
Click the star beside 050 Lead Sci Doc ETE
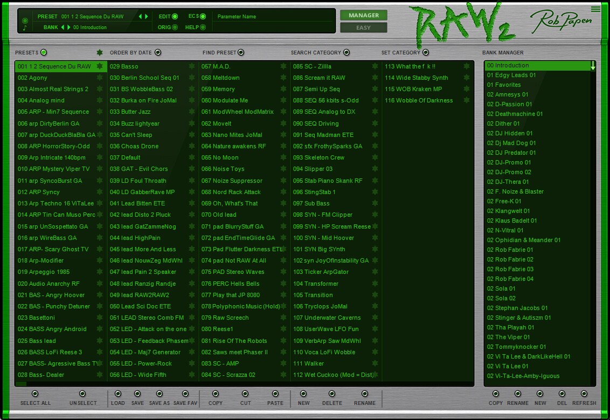click(192, 306)
